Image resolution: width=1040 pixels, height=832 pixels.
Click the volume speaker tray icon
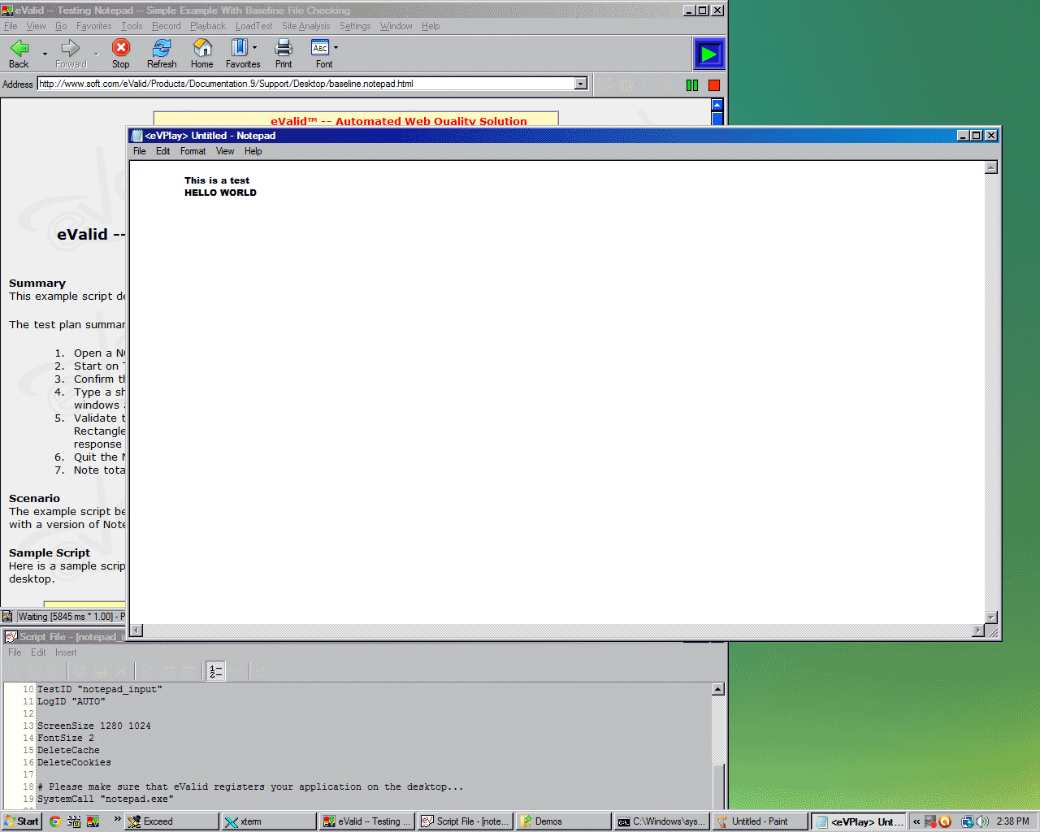982,821
